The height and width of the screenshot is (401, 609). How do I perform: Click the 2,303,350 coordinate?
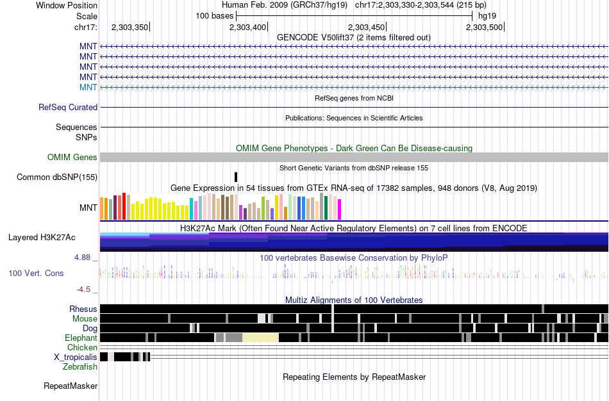[129, 27]
